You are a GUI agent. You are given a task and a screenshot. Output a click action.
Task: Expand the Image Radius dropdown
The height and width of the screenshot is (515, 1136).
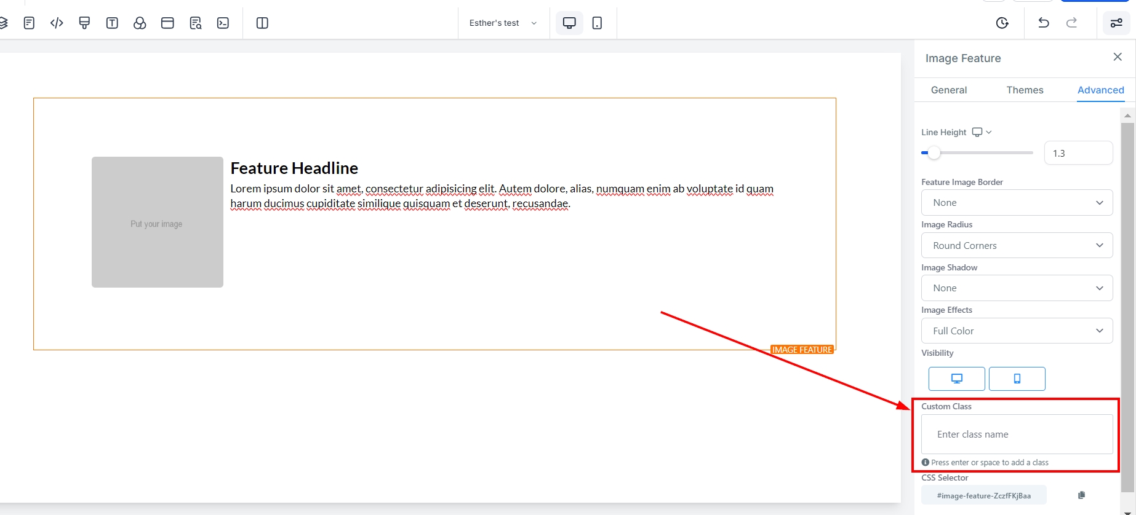[1017, 246]
